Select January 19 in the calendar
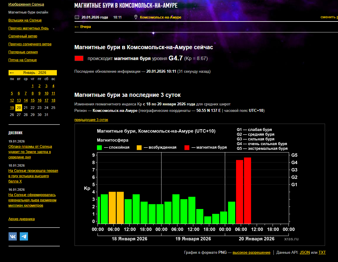 point(12,107)
